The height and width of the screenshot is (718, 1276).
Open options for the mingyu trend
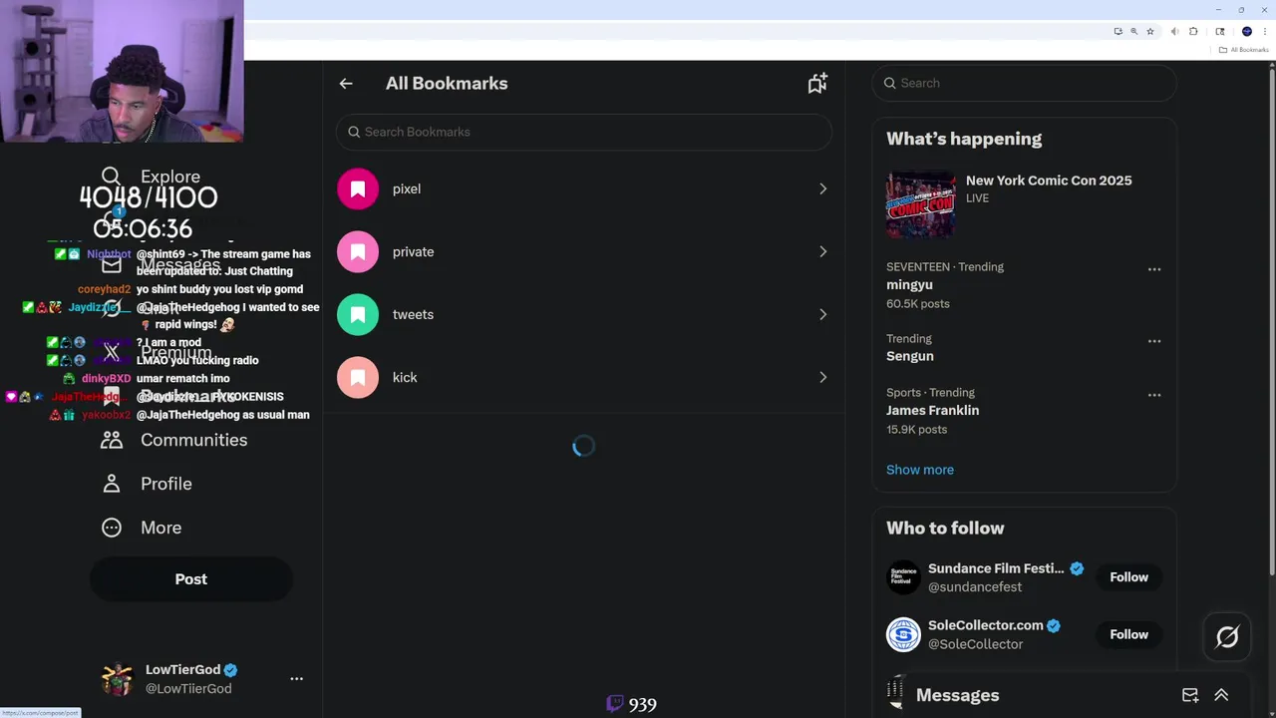tap(1154, 269)
